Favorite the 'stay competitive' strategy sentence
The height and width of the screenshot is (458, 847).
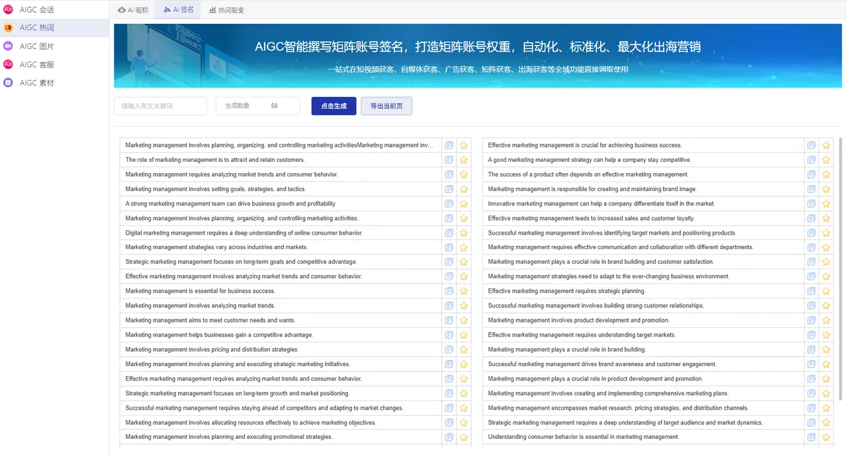826,160
